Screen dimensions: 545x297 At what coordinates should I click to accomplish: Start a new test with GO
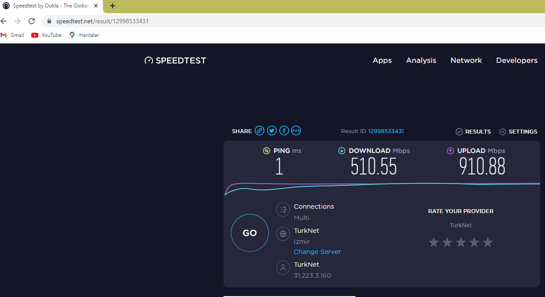point(250,233)
